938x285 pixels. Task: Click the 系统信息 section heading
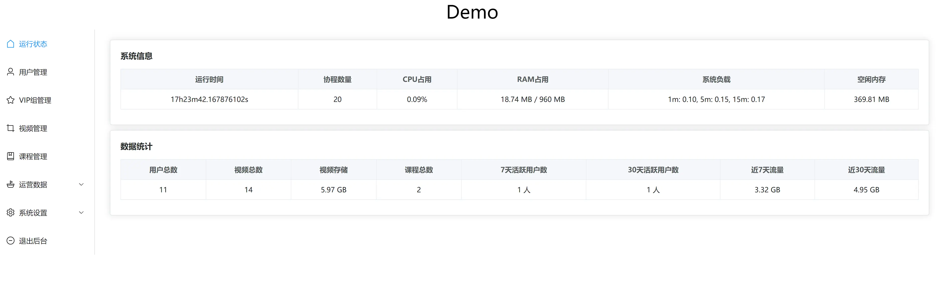click(x=137, y=56)
